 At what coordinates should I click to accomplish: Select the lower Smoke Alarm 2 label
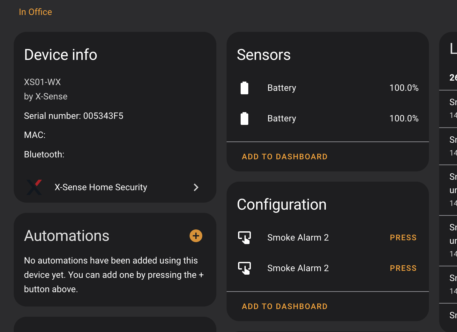point(298,268)
